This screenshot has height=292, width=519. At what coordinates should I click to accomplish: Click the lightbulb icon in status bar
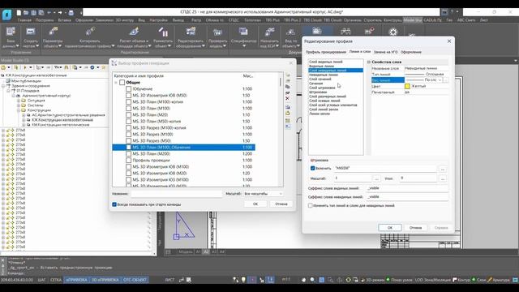tap(243, 280)
